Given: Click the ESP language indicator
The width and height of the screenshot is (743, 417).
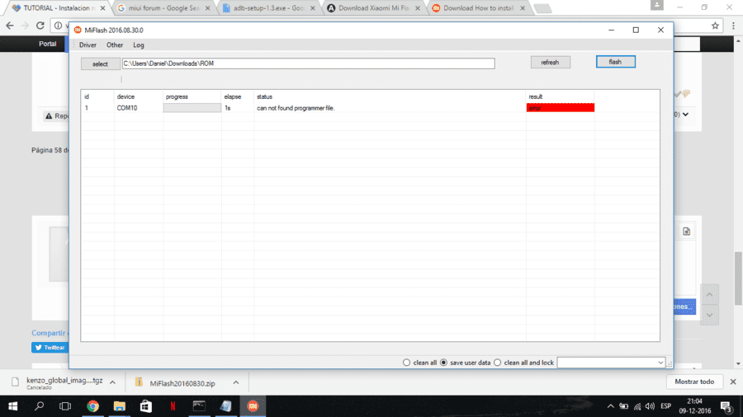Looking at the screenshot, I should coord(665,406).
